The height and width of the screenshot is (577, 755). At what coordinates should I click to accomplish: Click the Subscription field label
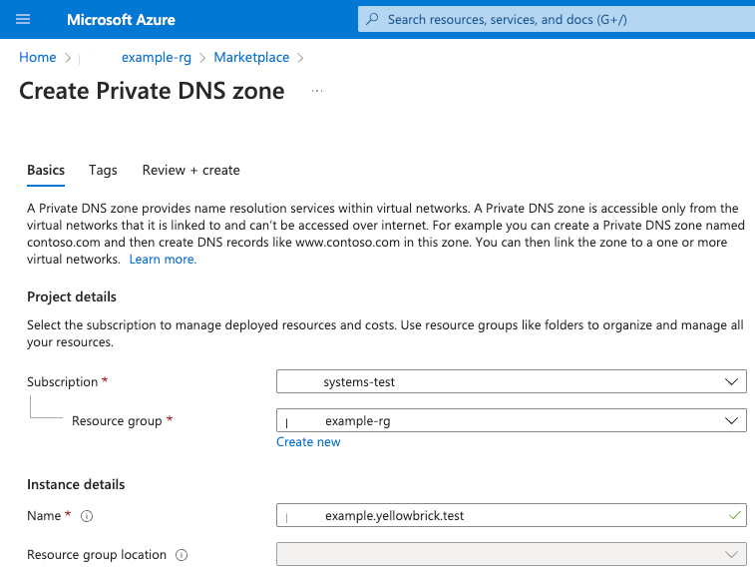(x=62, y=381)
